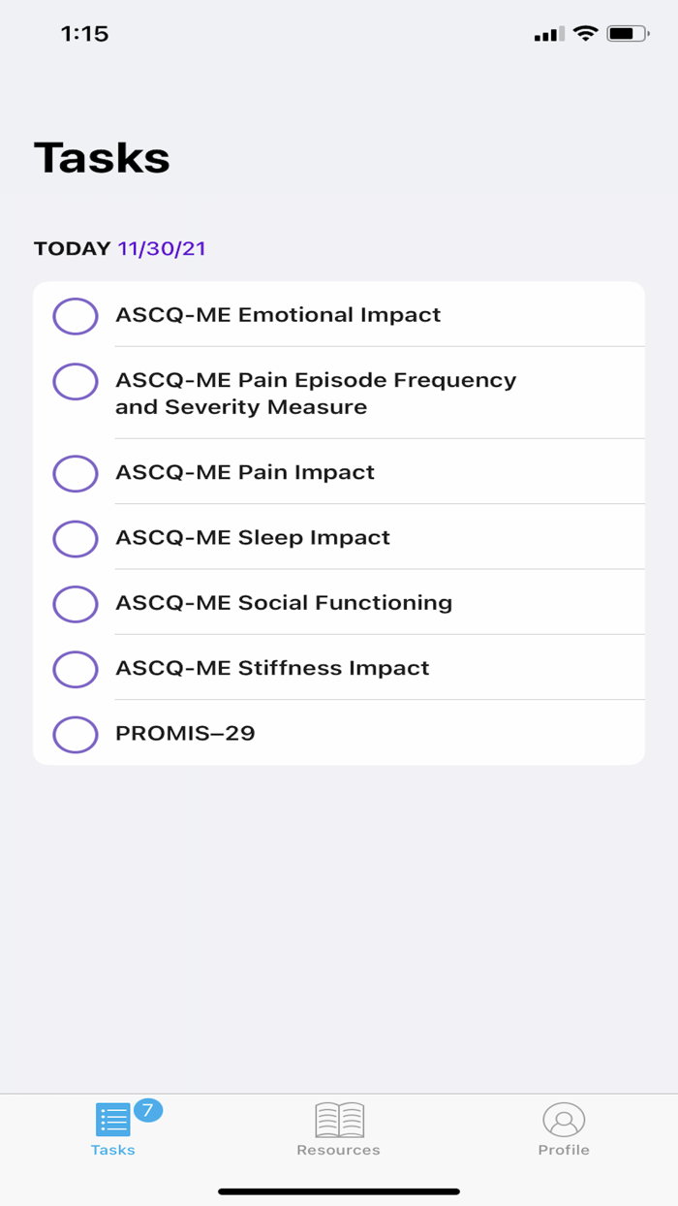The image size is (678, 1206).
Task: Check the PROMIS-29 task circle
Action: [76, 734]
